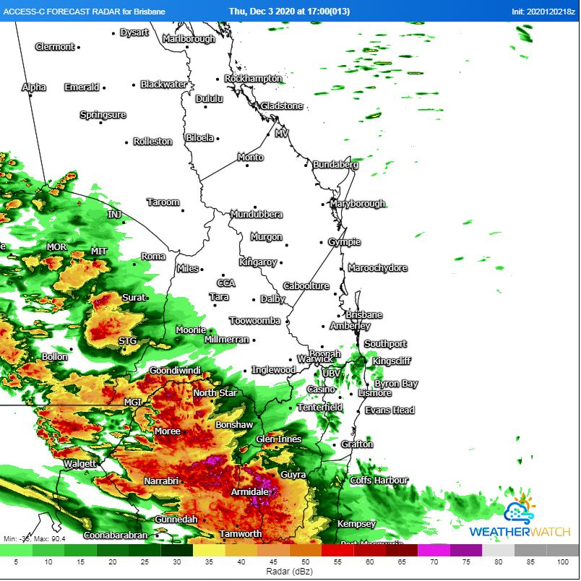Click the Gunnedah label
Image resolution: width=581 pixels, height=581 pixels.
(176, 520)
